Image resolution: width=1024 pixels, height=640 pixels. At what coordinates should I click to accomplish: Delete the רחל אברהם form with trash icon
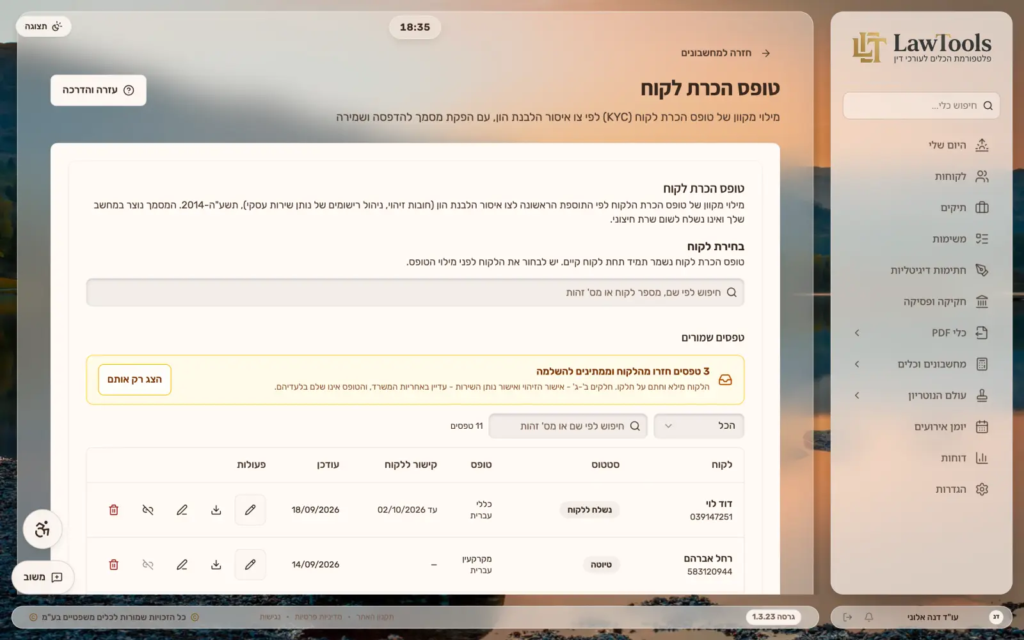pyautogui.click(x=114, y=564)
